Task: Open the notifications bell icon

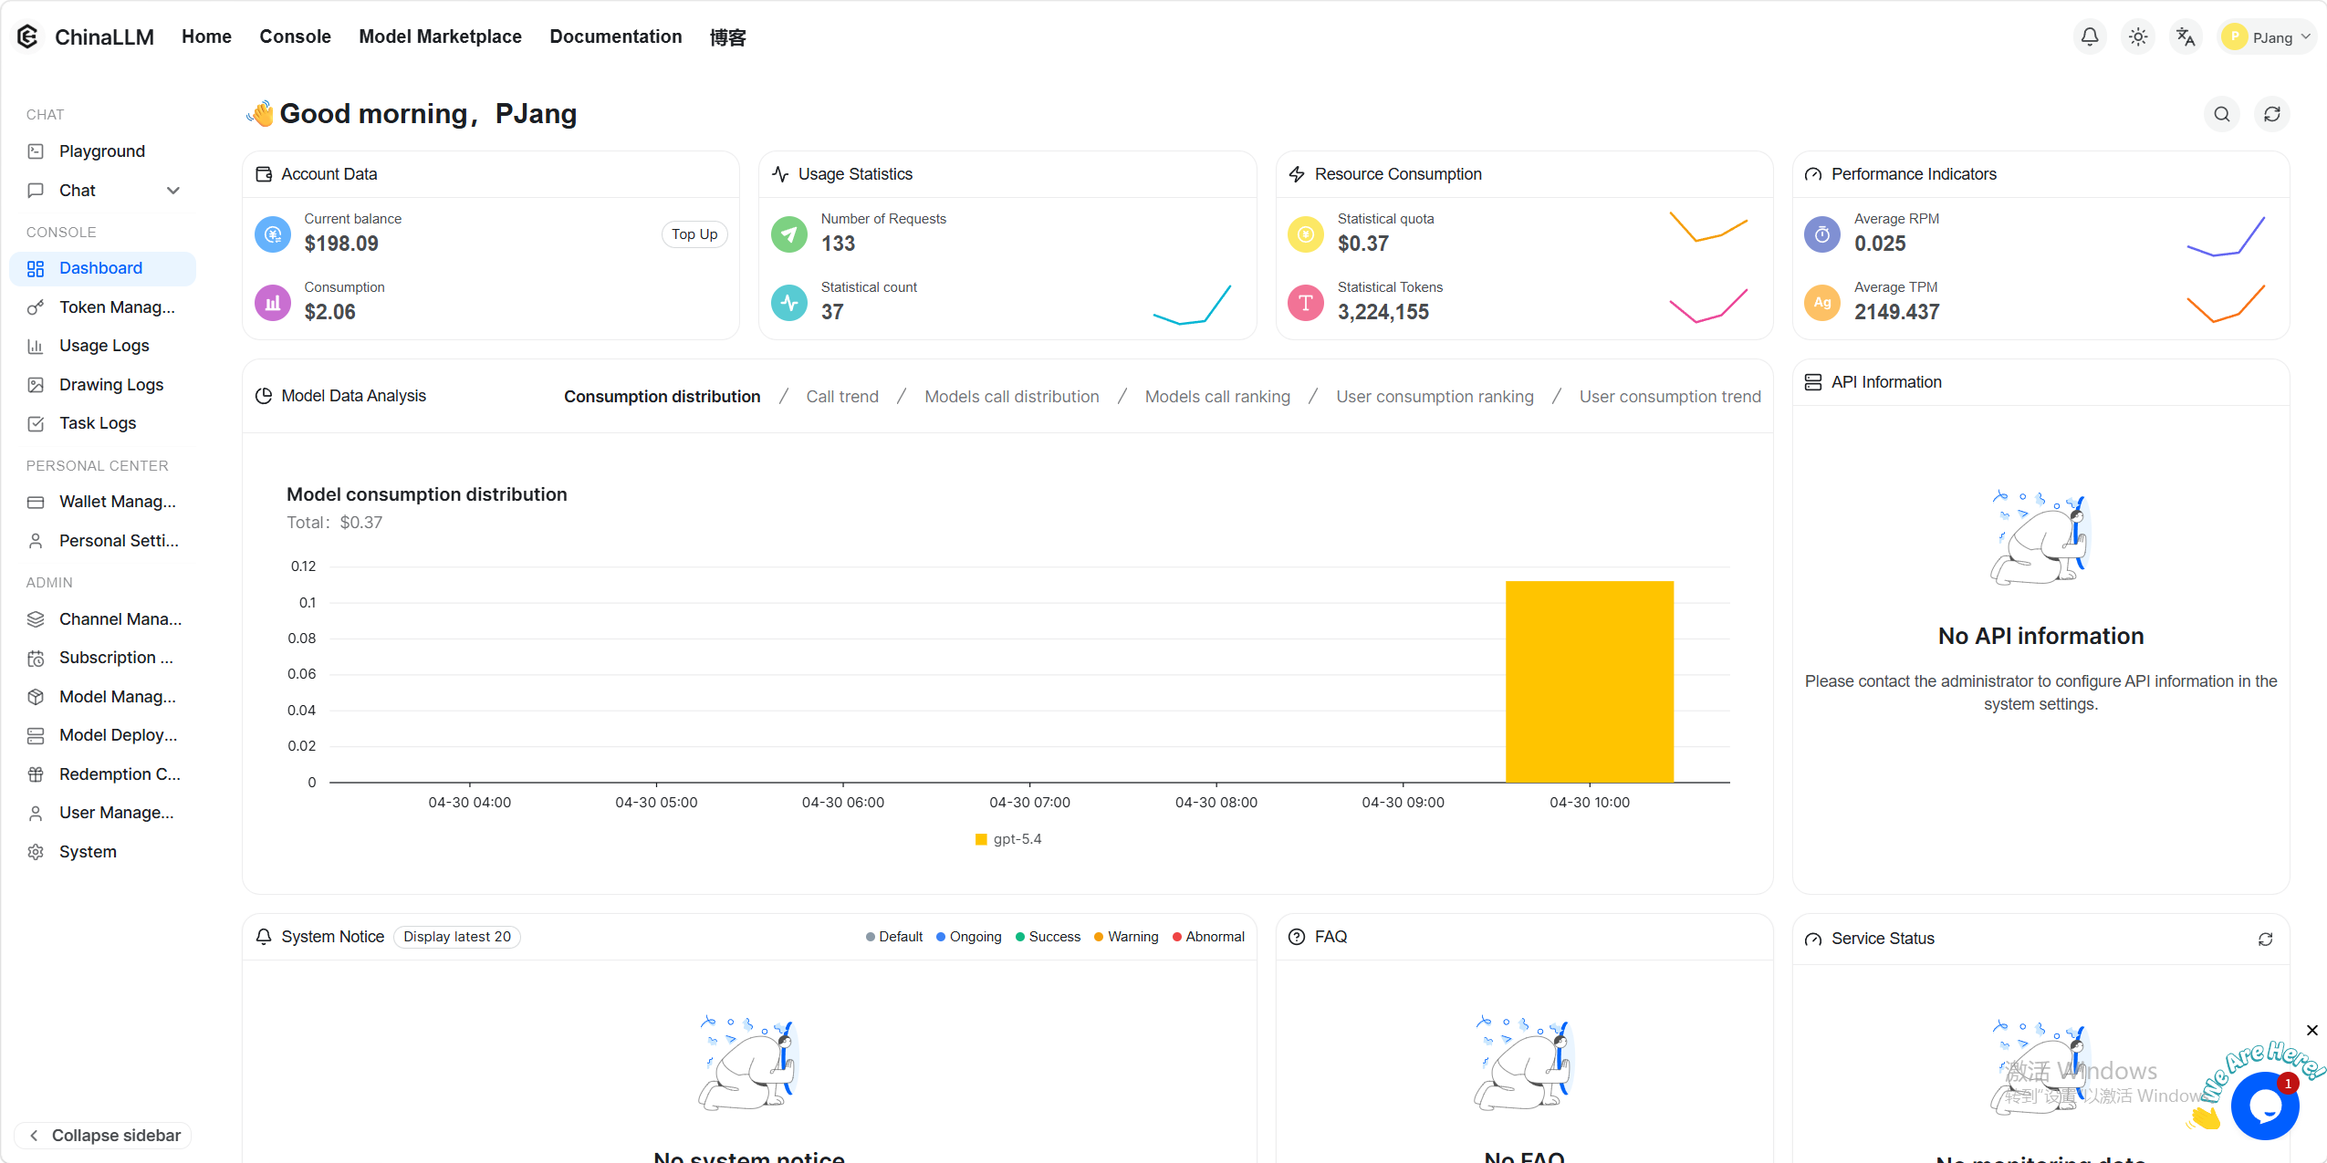Action: click(x=2089, y=37)
